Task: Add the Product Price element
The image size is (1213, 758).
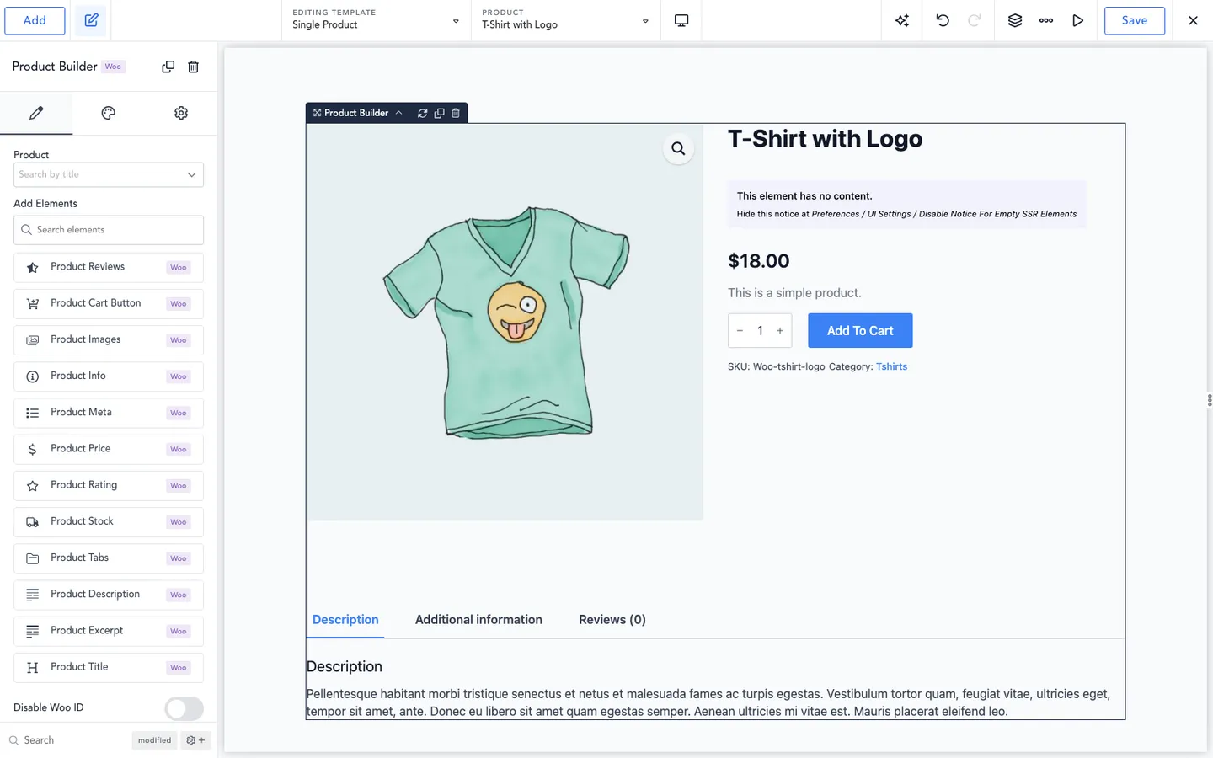Action: (x=109, y=449)
